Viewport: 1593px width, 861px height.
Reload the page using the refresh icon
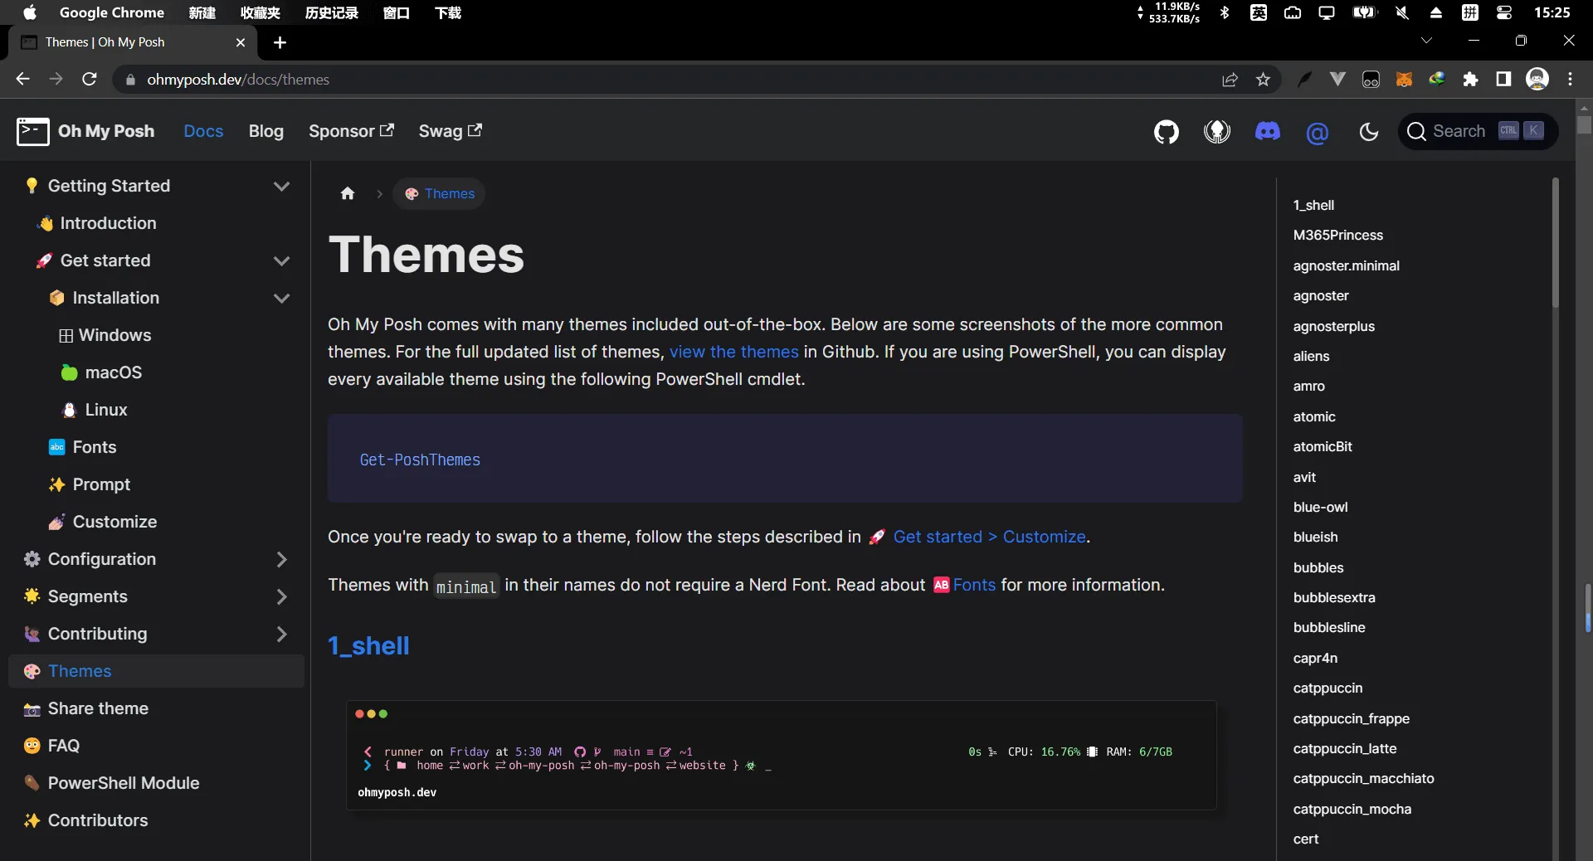pyautogui.click(x=90, y=79)
